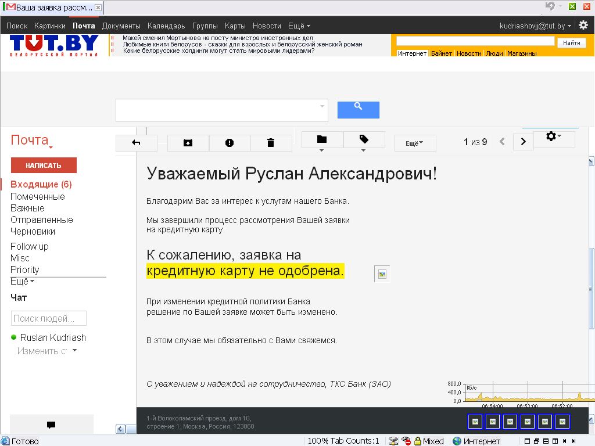Open the Входящие (6) folder
The height and width of the screenshot is (446, 595).
(41, 184)
